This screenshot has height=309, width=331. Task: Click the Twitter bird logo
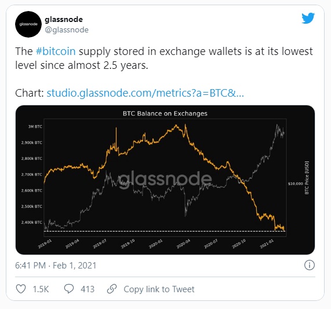point(308,19)
